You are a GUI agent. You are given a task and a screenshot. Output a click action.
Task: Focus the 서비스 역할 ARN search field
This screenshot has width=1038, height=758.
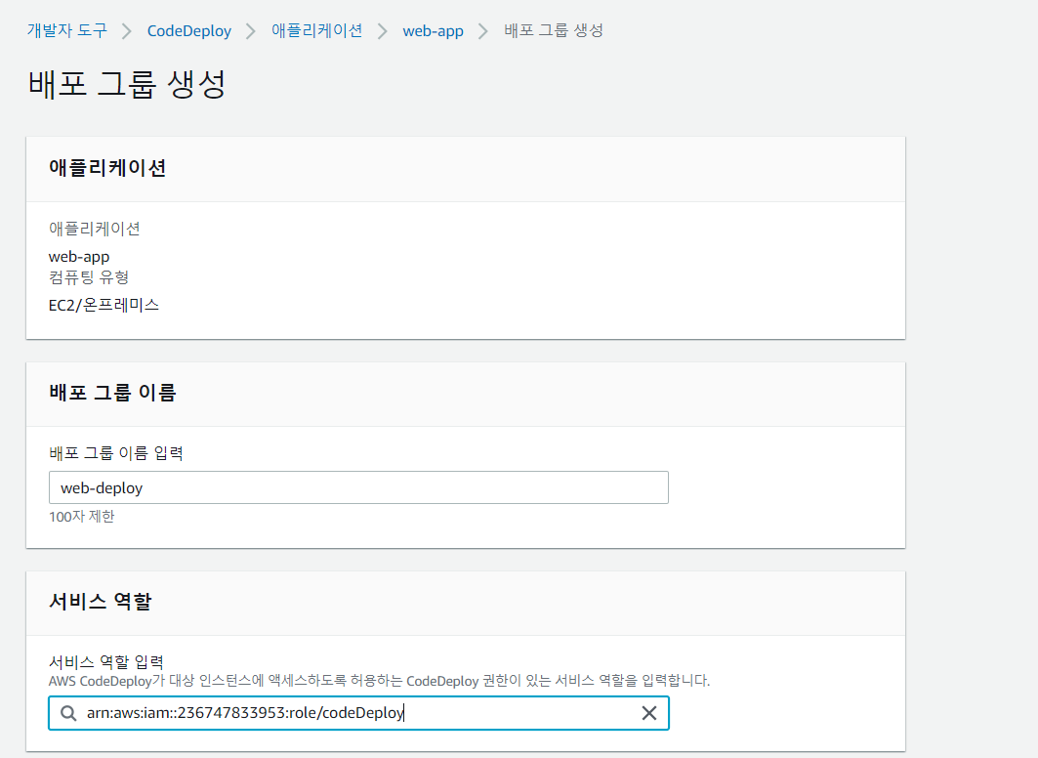pos(358,713)
